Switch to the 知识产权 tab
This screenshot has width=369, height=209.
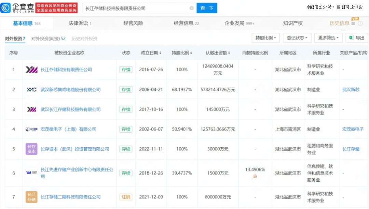tap(293, 23)
